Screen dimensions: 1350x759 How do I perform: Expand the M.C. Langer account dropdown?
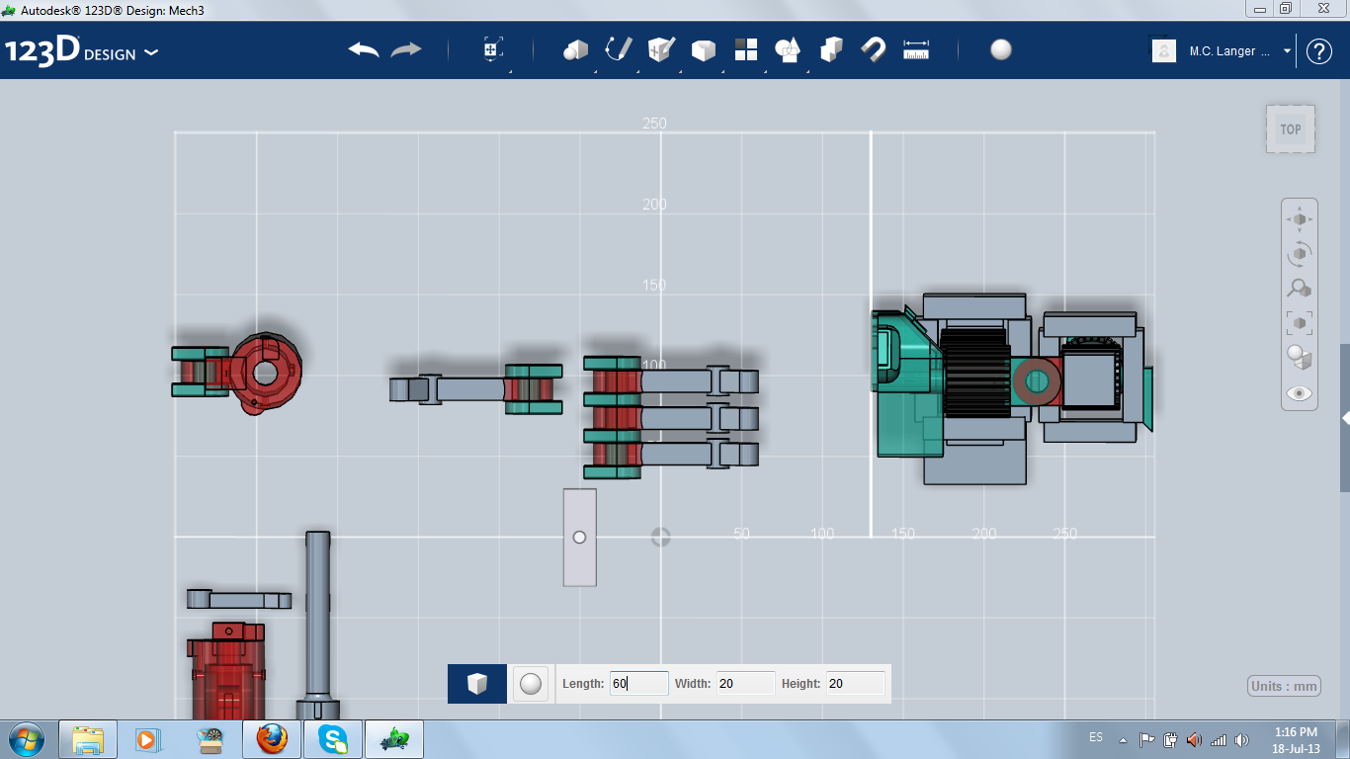(x=1287, y=50)
